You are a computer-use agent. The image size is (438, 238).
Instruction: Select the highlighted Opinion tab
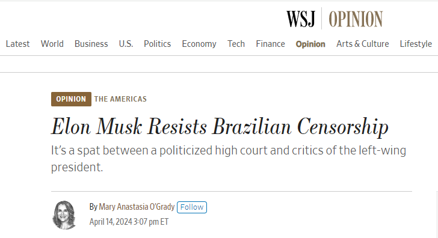310,44
